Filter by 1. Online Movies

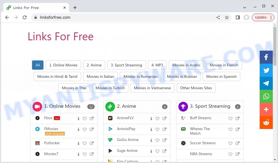pos(63,65)
